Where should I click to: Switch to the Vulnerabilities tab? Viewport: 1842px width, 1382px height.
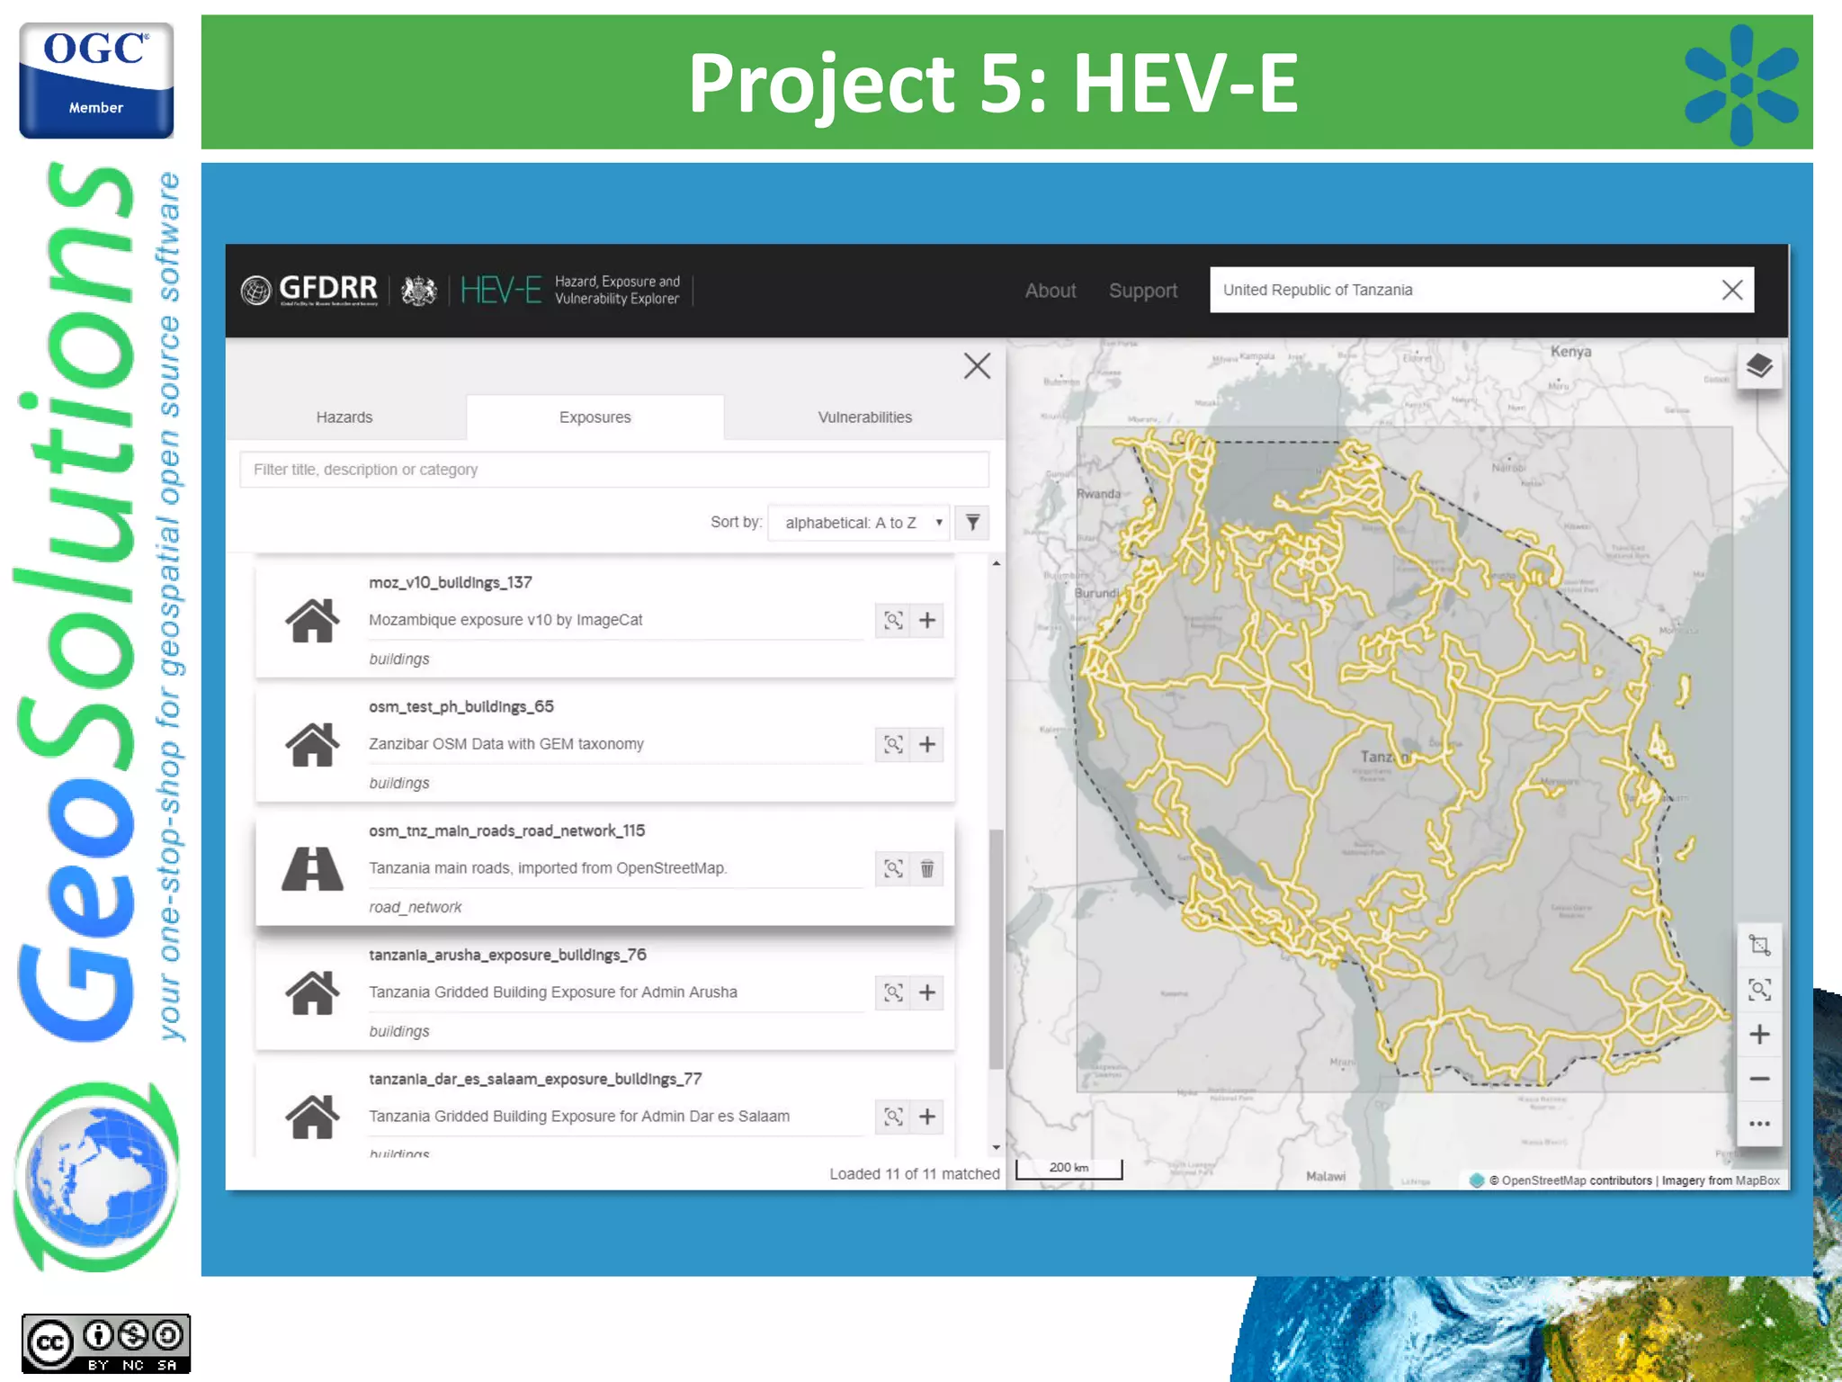(x=864, y=417)
